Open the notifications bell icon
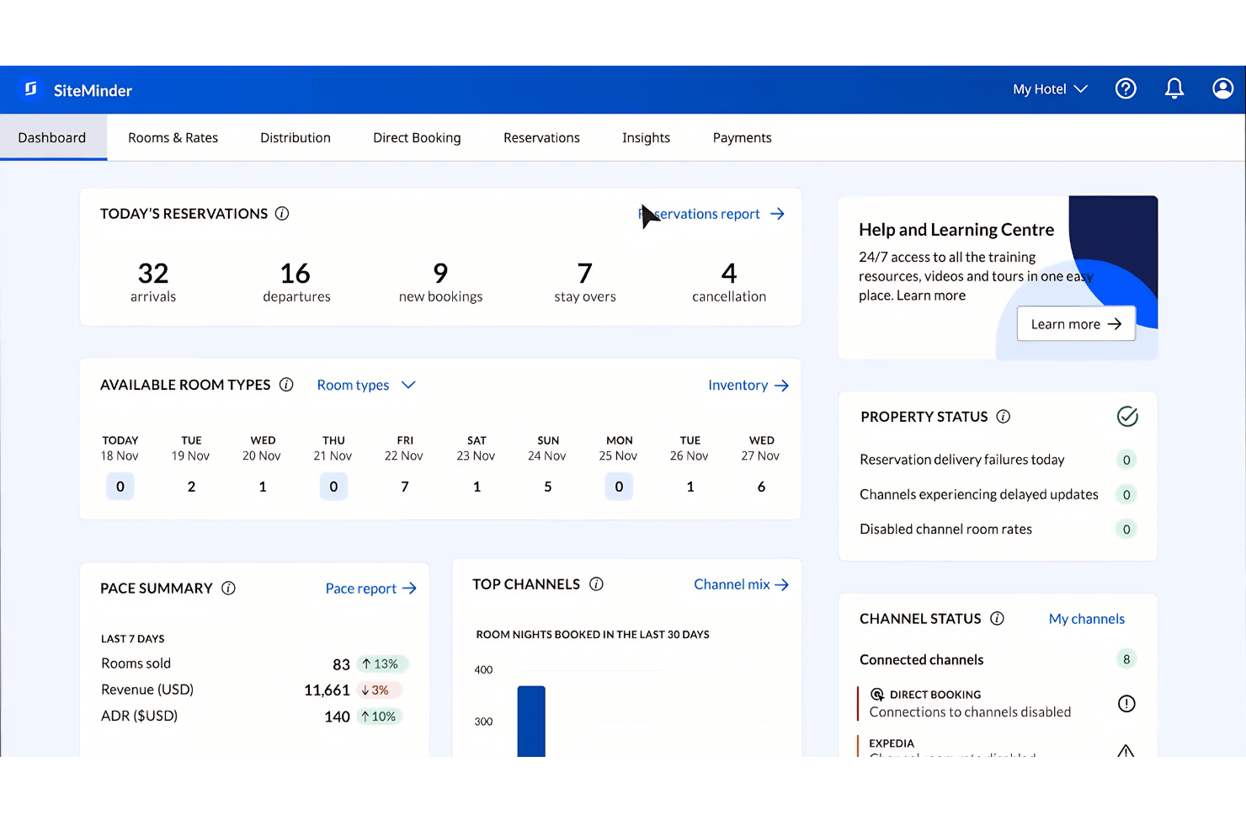The height and width of the screenshot is (831, 1246). (x=1174, y=88)
